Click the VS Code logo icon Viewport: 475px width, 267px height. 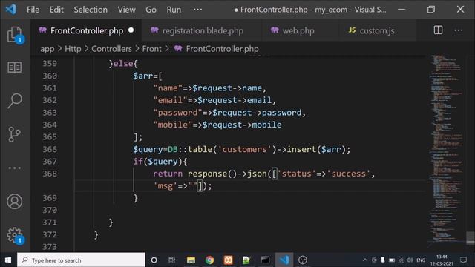click(x=10, y=10)
